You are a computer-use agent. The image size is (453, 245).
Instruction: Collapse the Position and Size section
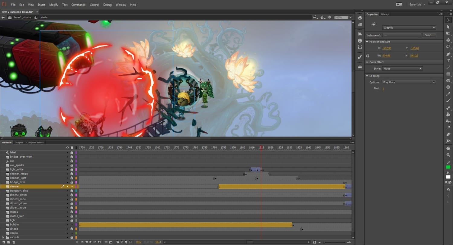[367, 42]
